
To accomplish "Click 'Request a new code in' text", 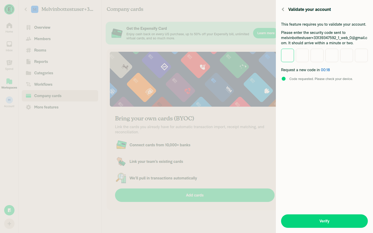I will point(300,70).
